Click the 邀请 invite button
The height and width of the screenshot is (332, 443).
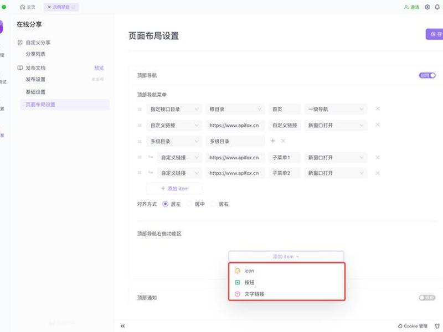[x=411, y=7]
